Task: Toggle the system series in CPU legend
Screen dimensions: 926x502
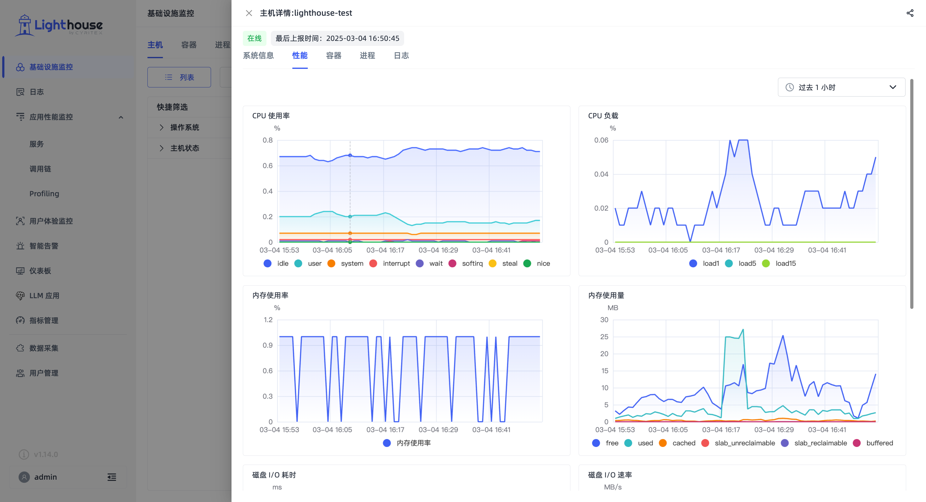Action: coord(346,264)
